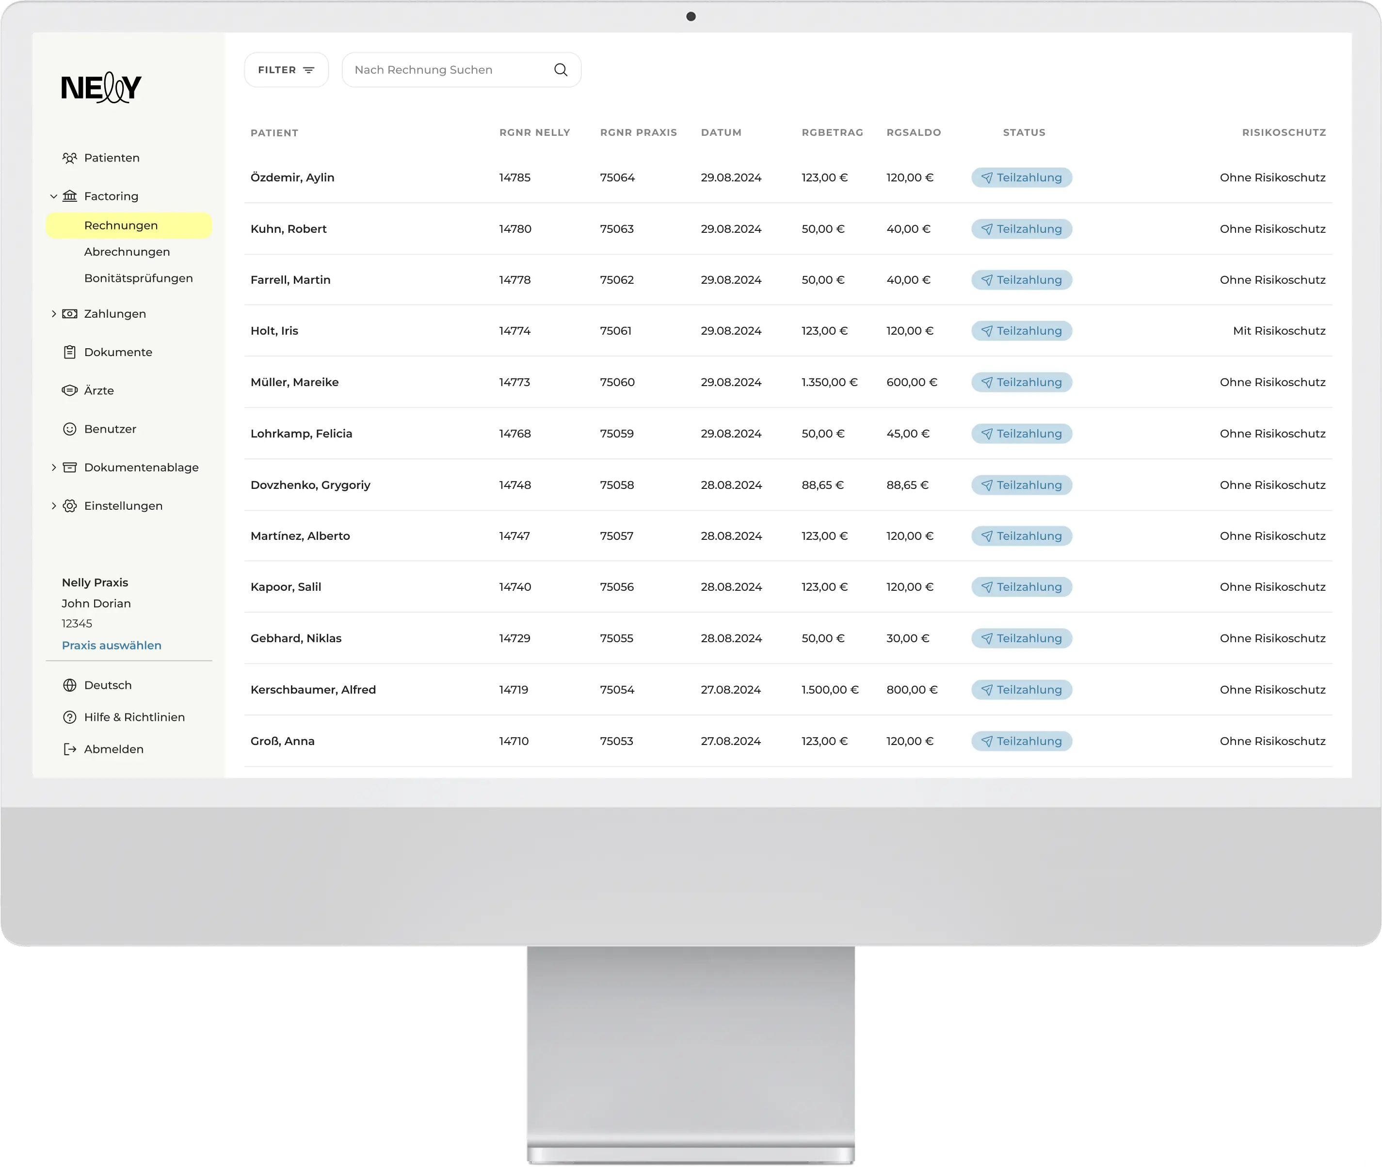This screenshot has height=1167, width=1382.
Task: Open the FILTER button
Action: pos(286,70)
